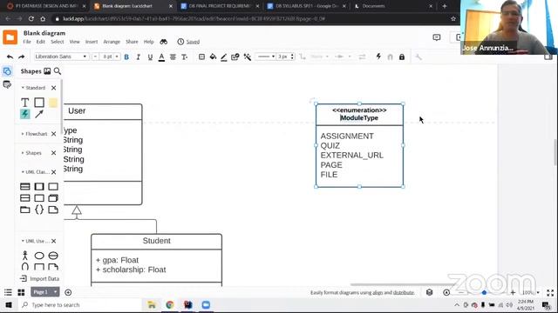Click the lightning actions icon in toolbar
Viewport: 558px width, 313px height.
click(378, 57)
